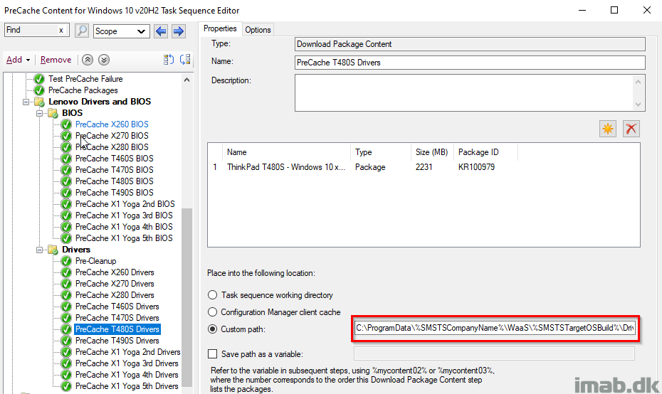This screenshot has width=662, height=394.
Task: Click the red X delete package icon
Action: [x=631, y=129]
